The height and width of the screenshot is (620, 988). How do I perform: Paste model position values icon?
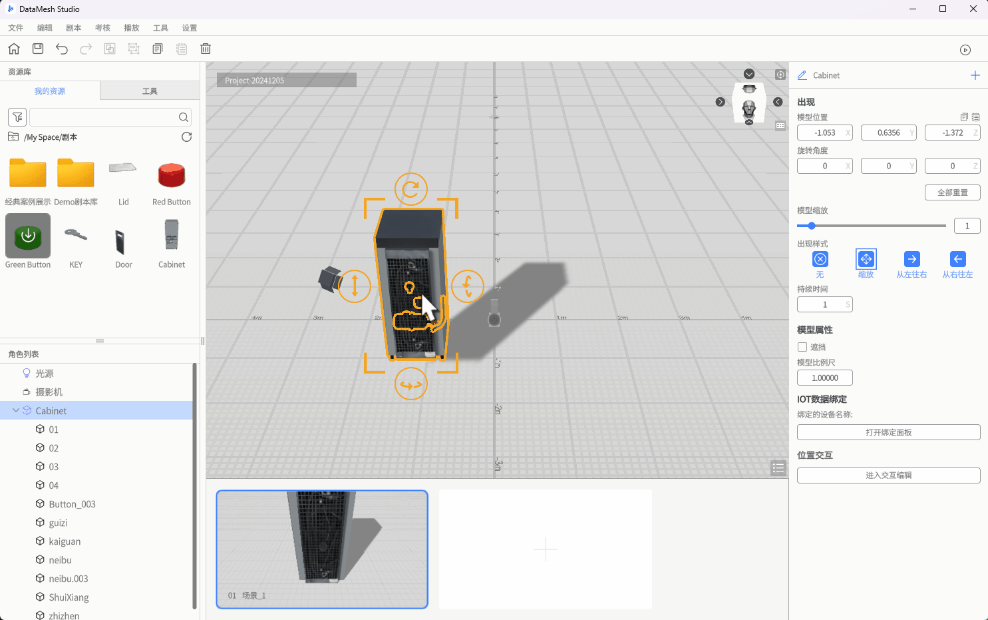click(x=975, y=117)
